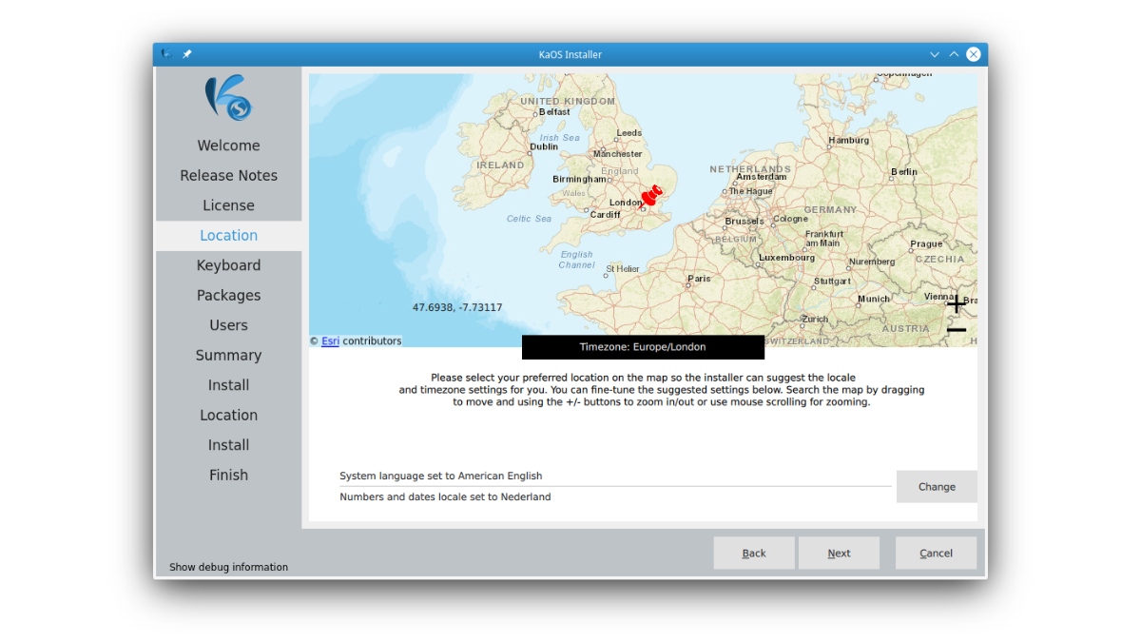The height and width of the screenshot is (642, 1141).
Task: Select the Release Notes step
Action: pos(228,175)
